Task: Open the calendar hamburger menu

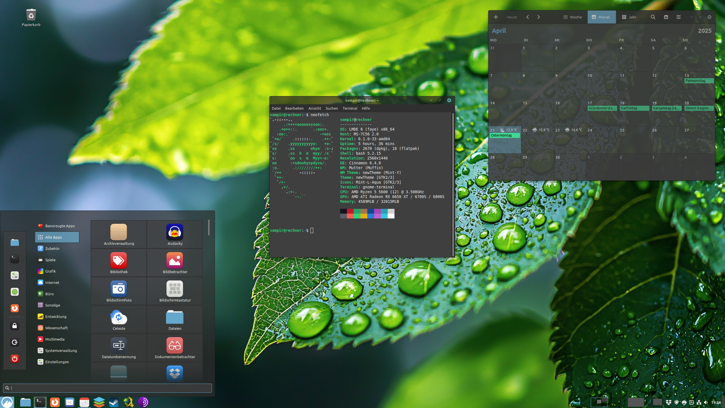Action: 678,17
